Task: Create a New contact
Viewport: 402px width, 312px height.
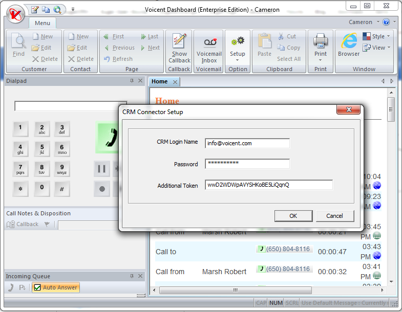Action: (79, 36)
